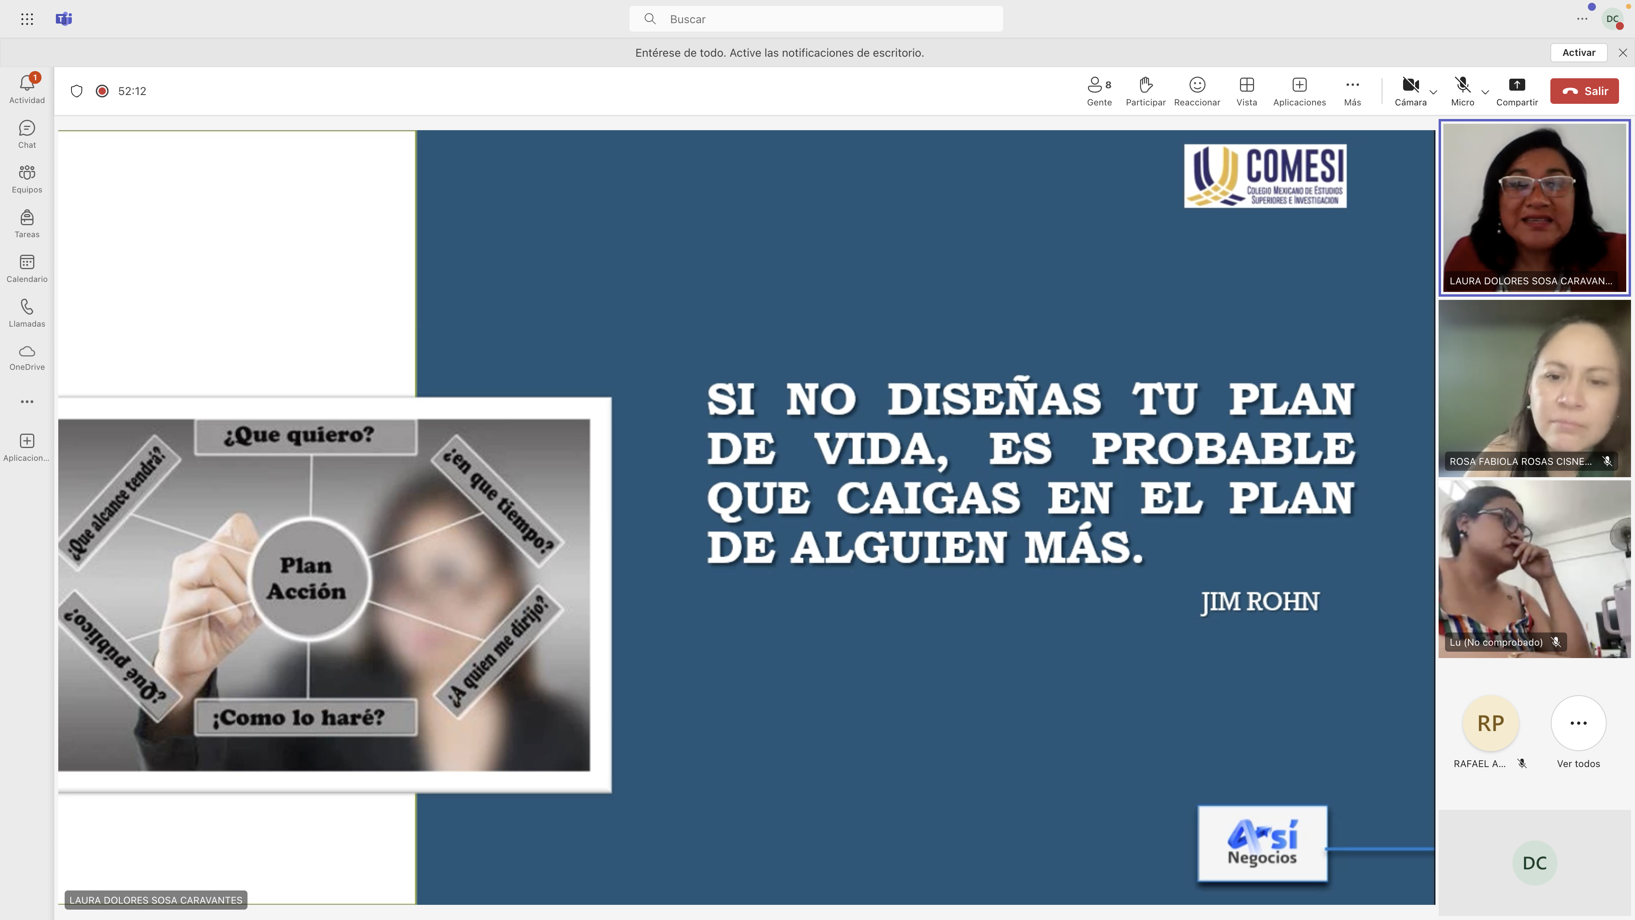
Task: Open Aplicaciones in meeting toolbar
Action: [x=1299, y=91]
